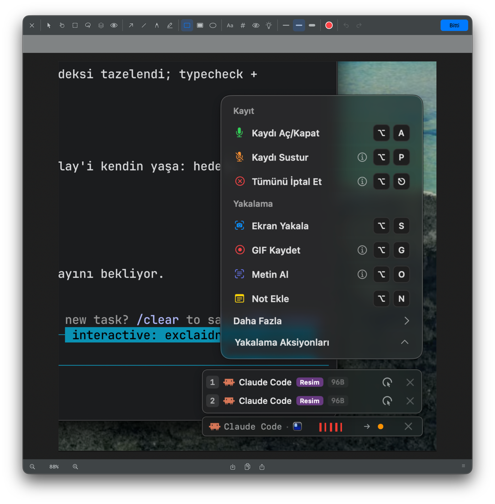Click Tümünü İptal Et menu entry
495x504 pixels.
pyautogui.click(x=321, y=181)
